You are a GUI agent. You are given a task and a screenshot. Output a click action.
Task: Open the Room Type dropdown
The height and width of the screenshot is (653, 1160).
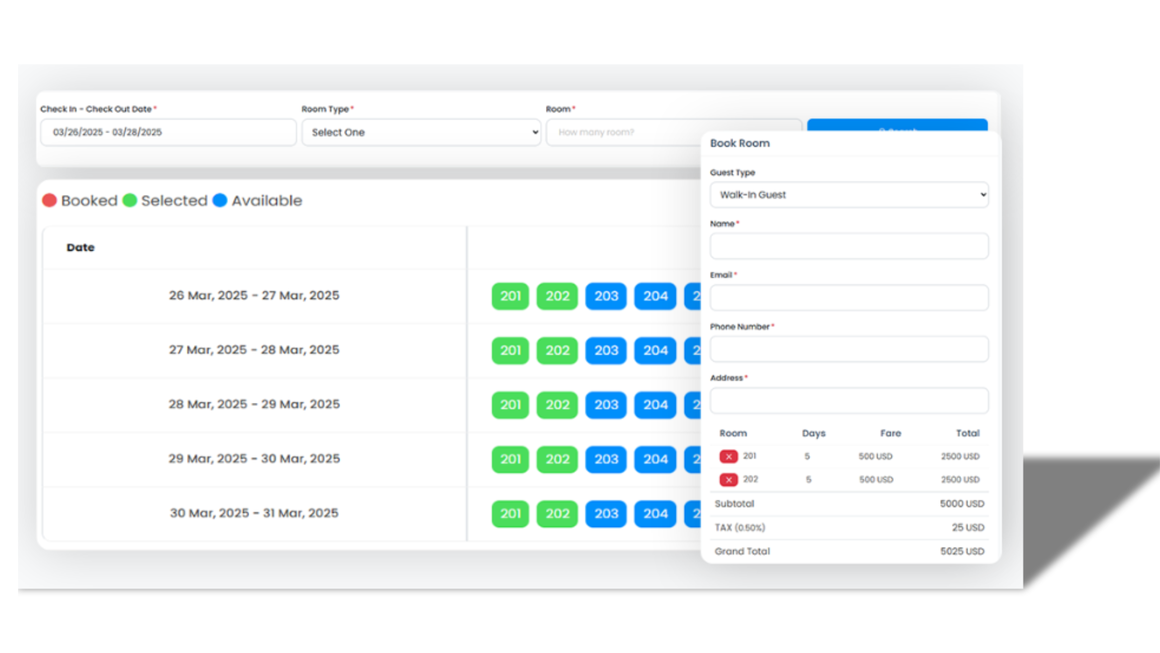(x=420, y=132)
